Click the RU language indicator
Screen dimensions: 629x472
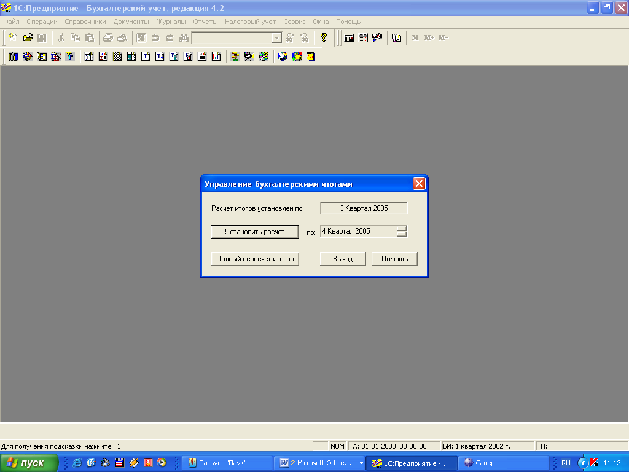click(x=566, y=463)
